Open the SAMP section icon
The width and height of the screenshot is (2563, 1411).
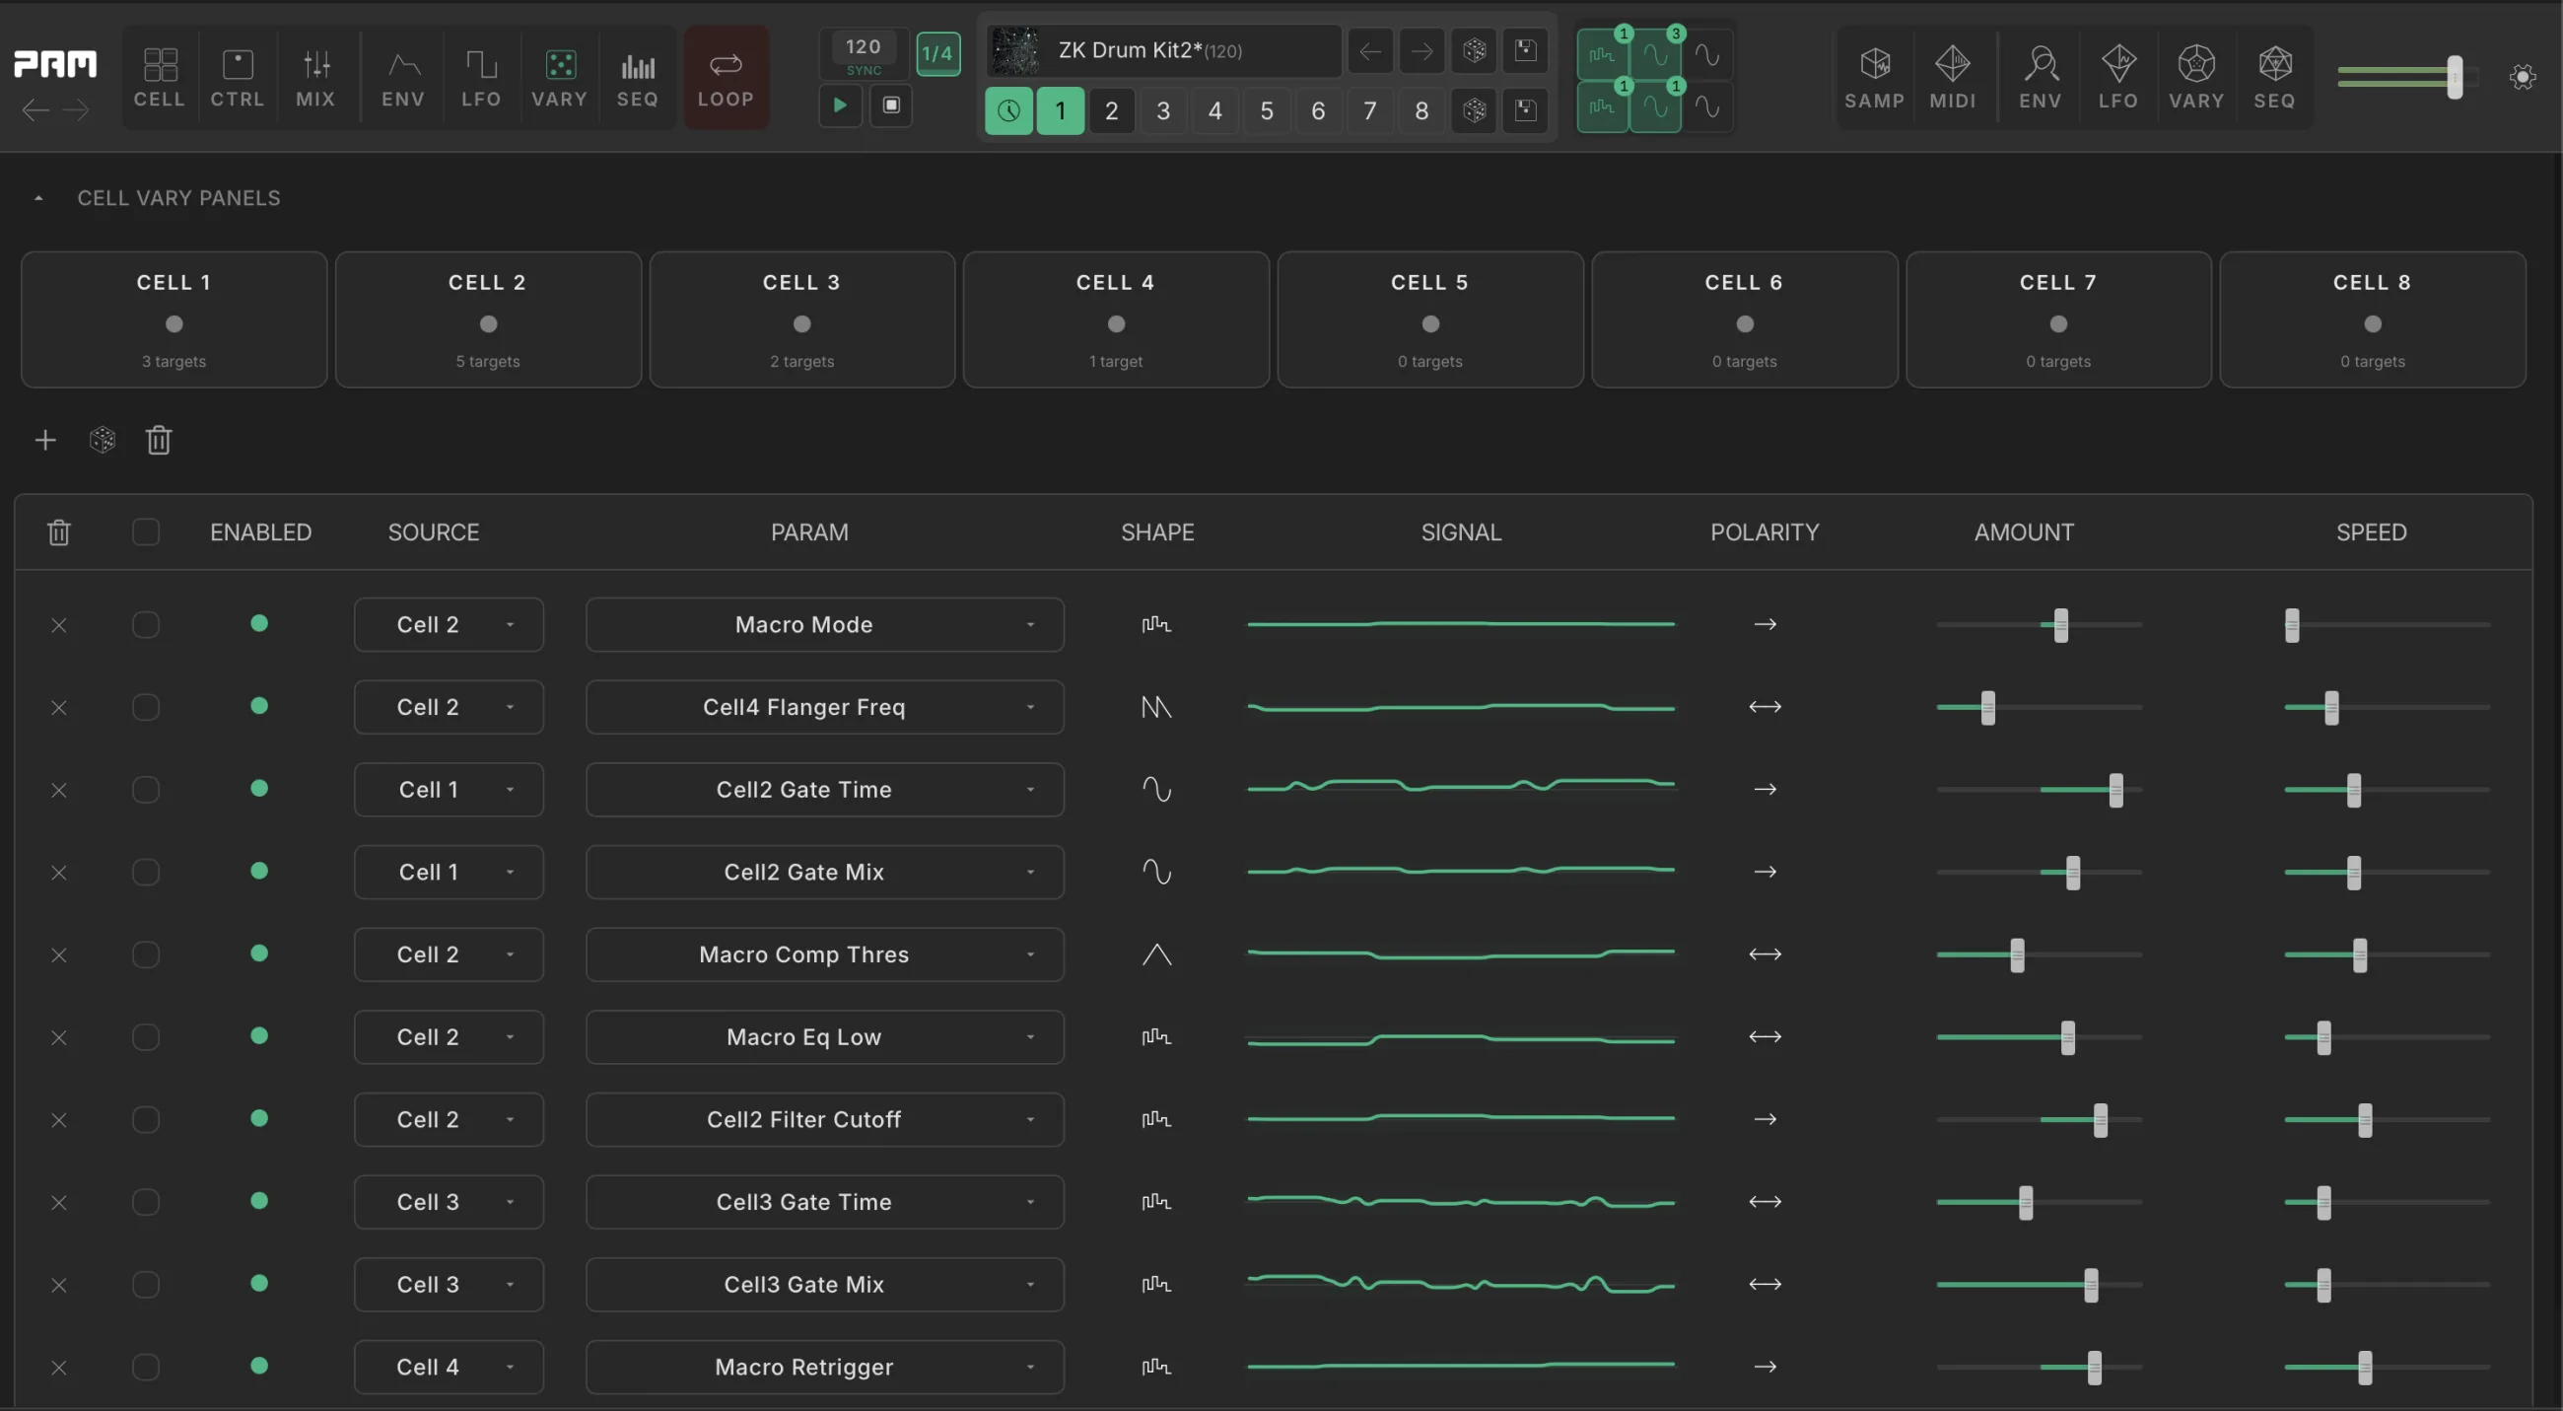tap(1875, 78)
